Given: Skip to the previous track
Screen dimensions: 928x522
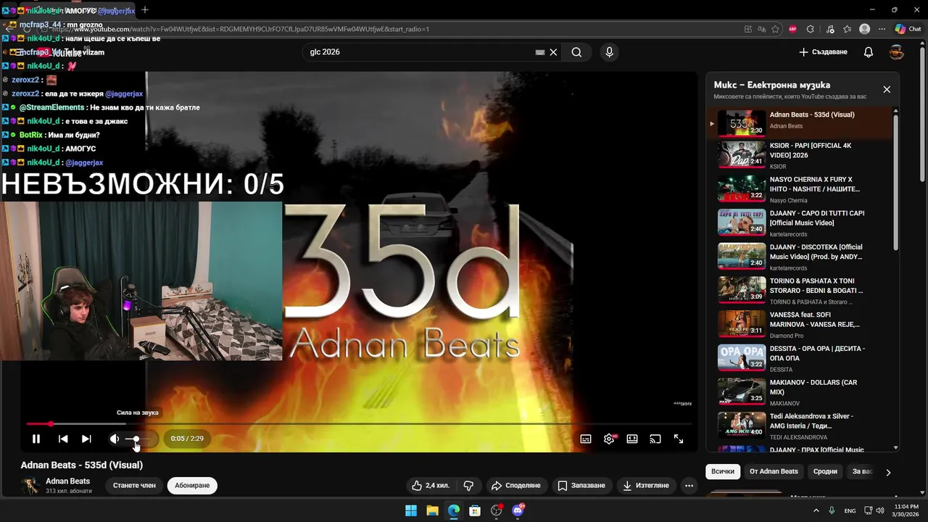Looking at the screenshot, I should (x=63, y=439).
